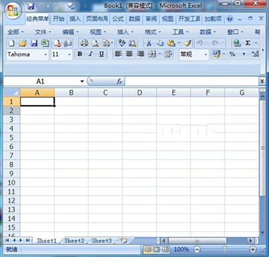
Task: Expand the formula bar chevron
Action: pyautogui.click(x=262, y=81)
